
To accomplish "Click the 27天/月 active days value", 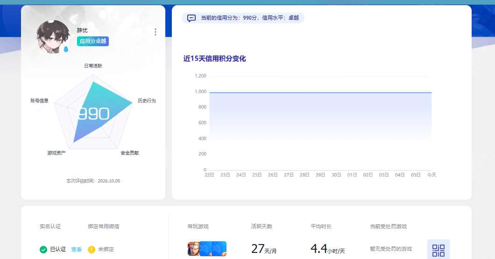I will point(264,249).
